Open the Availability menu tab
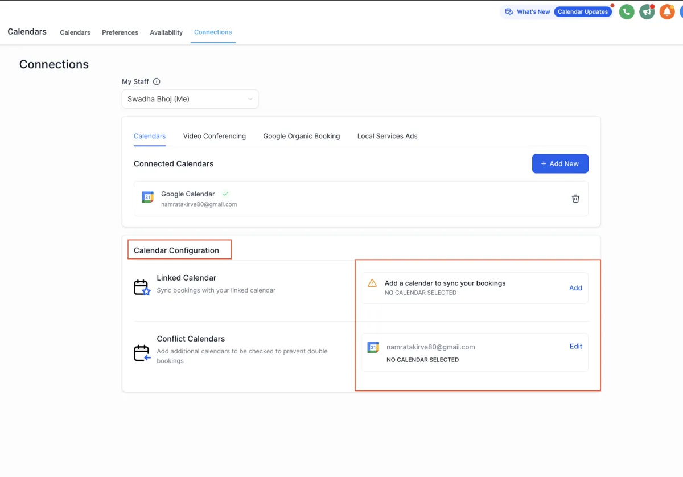Viewport: 683px width, 477px height. [166, 32]
